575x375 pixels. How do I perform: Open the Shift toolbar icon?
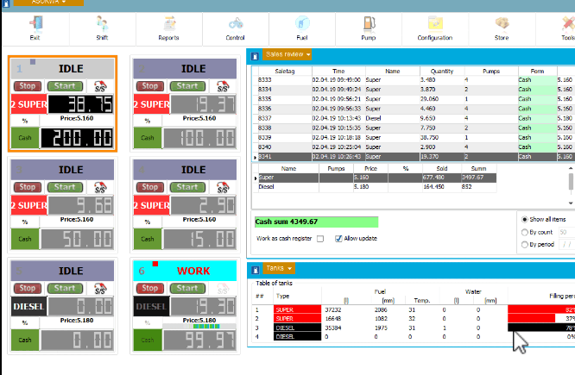[x=102, y=27]
